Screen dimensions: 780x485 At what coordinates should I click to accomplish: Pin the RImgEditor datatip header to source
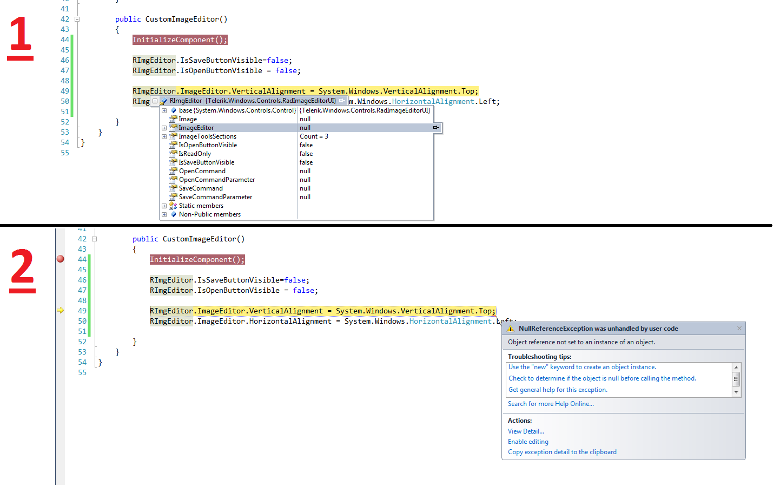point(342,101)
